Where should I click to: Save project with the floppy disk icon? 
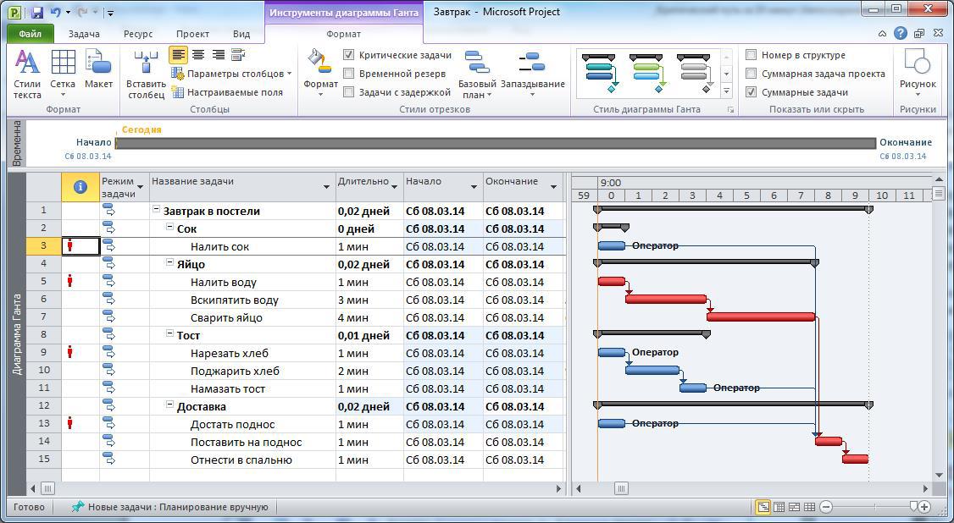[36, 12]
